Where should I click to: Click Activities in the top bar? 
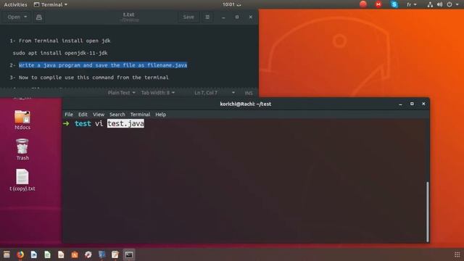click(15, 4)
